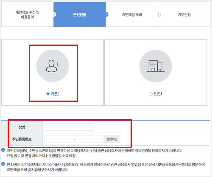Click the first 주민등록번호 input box
This screenshot has width=212, height=177.
point(59,139)
